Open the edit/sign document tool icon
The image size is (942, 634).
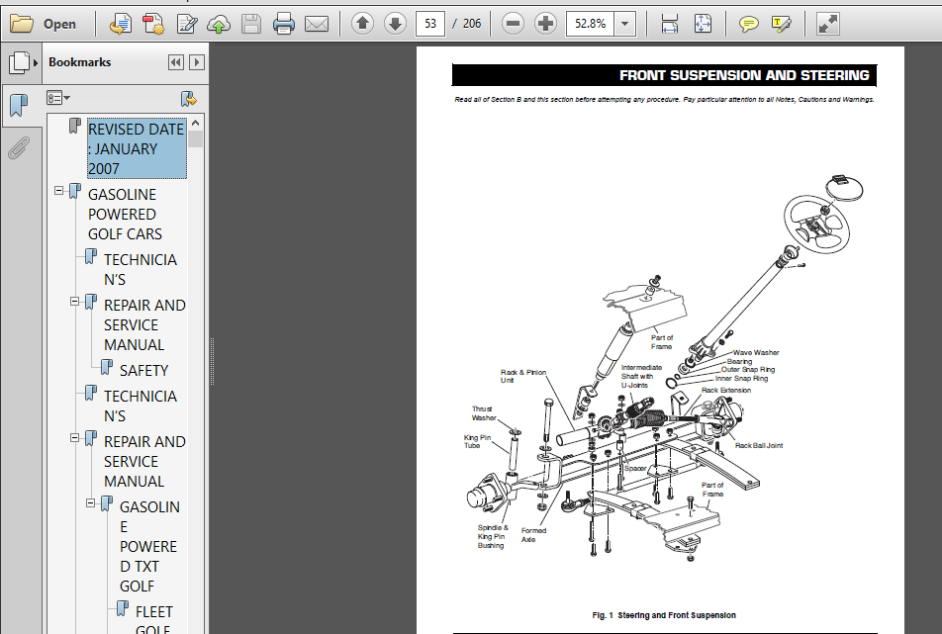point(187,24)
